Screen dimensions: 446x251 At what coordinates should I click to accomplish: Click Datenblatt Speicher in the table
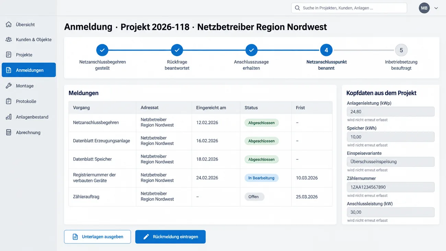click(92, 159)
